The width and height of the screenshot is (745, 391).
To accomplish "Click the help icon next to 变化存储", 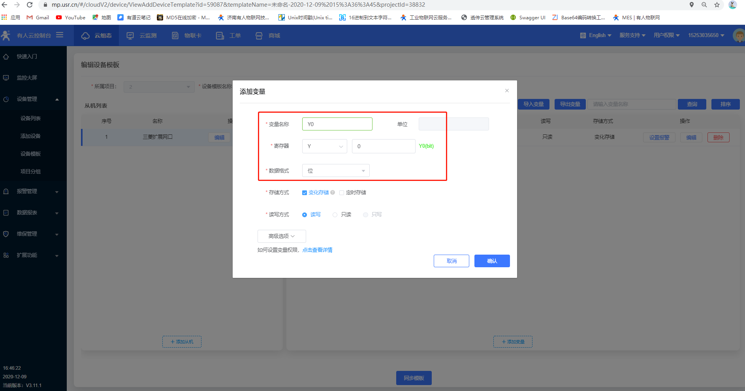I will (333, 192).
